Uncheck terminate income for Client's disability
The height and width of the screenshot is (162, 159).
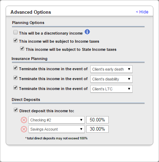coord(15,78)
